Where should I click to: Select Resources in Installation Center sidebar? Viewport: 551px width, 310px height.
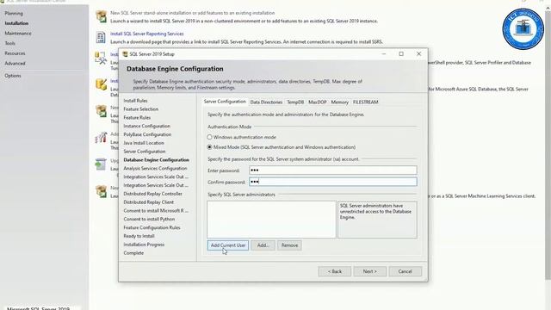pos(15,53)
